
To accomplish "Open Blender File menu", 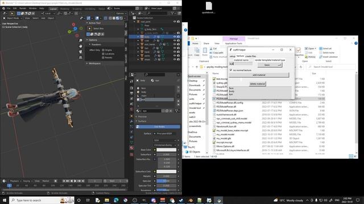I will 9,8.
